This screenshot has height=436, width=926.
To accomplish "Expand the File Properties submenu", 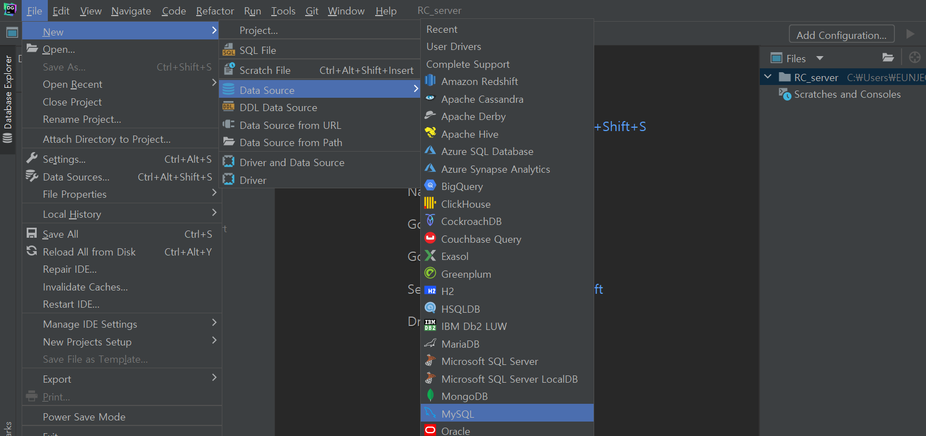I will [x=214, y=193].
